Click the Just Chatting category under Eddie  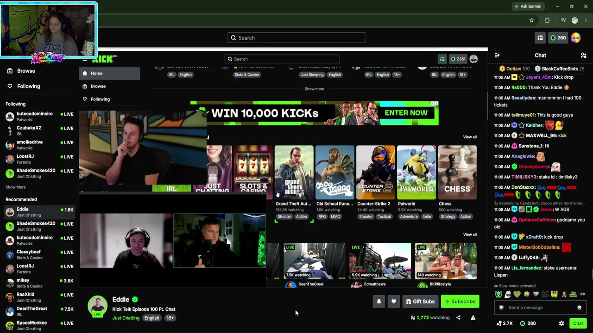126,318
